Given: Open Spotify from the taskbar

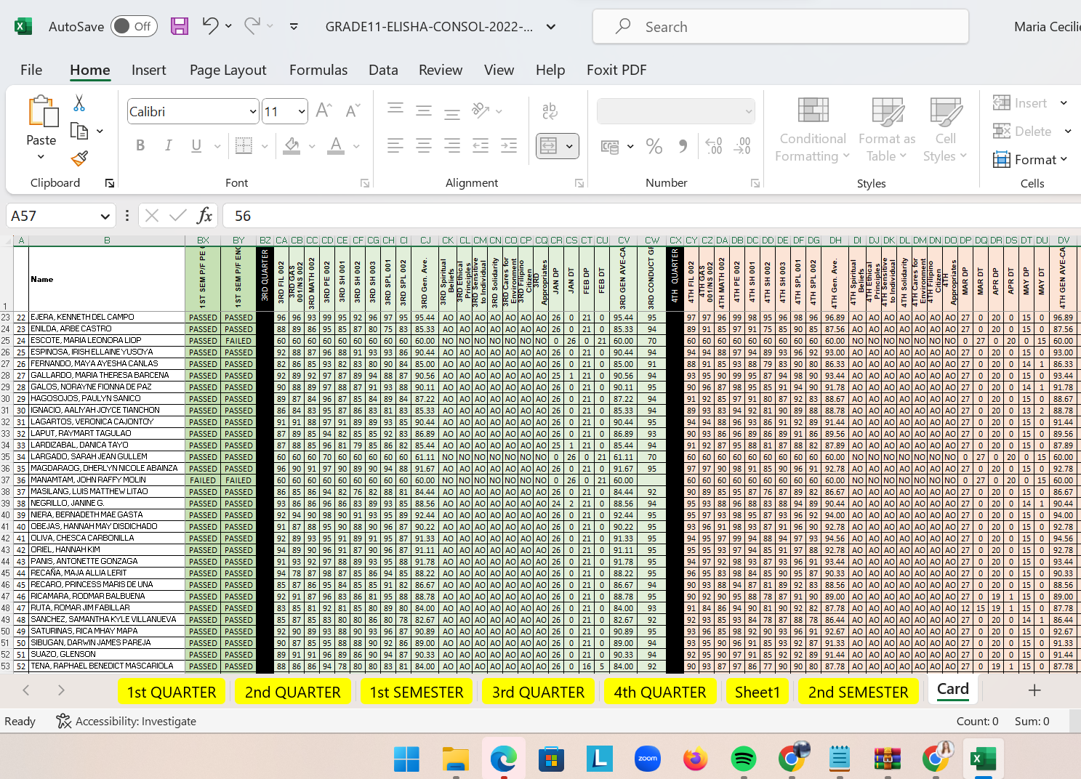Looking at the screenshot, I should pos(743,759).
